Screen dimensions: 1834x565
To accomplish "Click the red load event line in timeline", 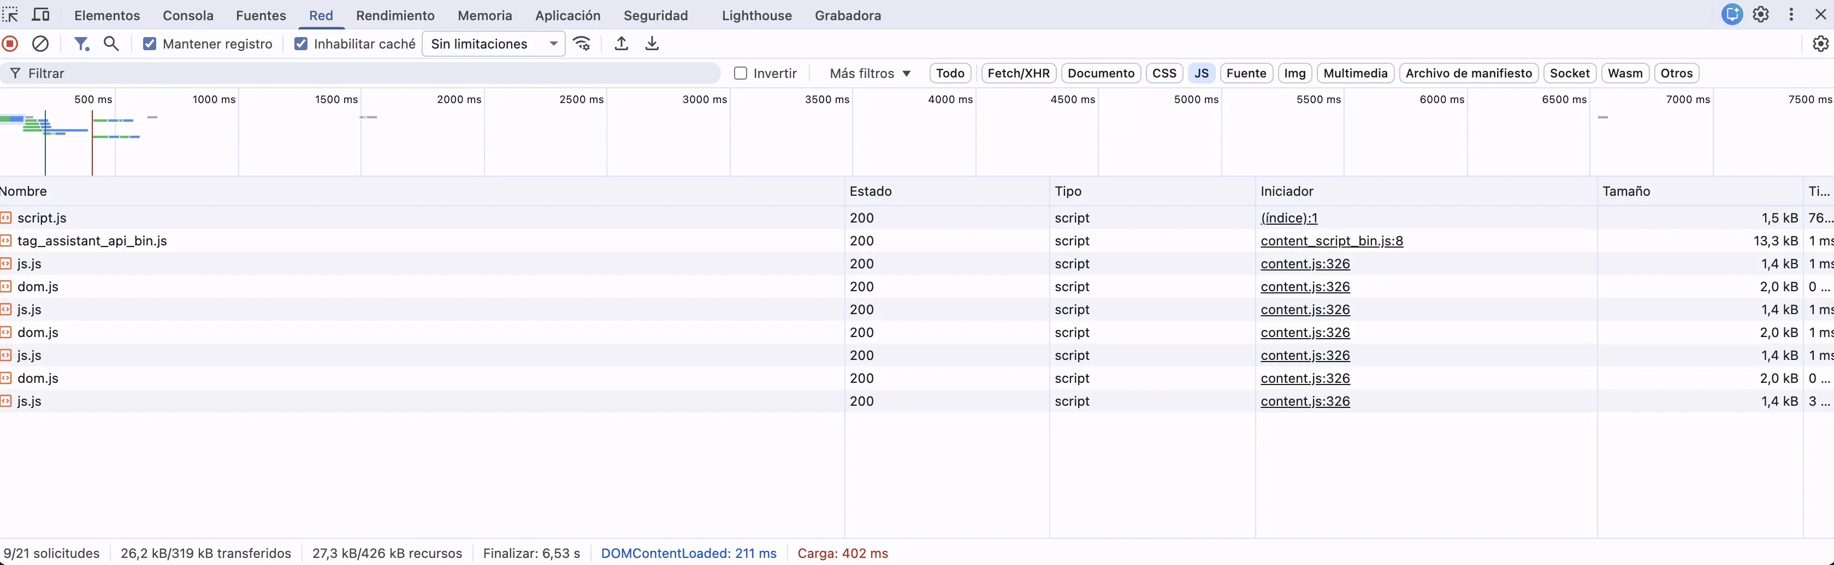I will [92, 142].
